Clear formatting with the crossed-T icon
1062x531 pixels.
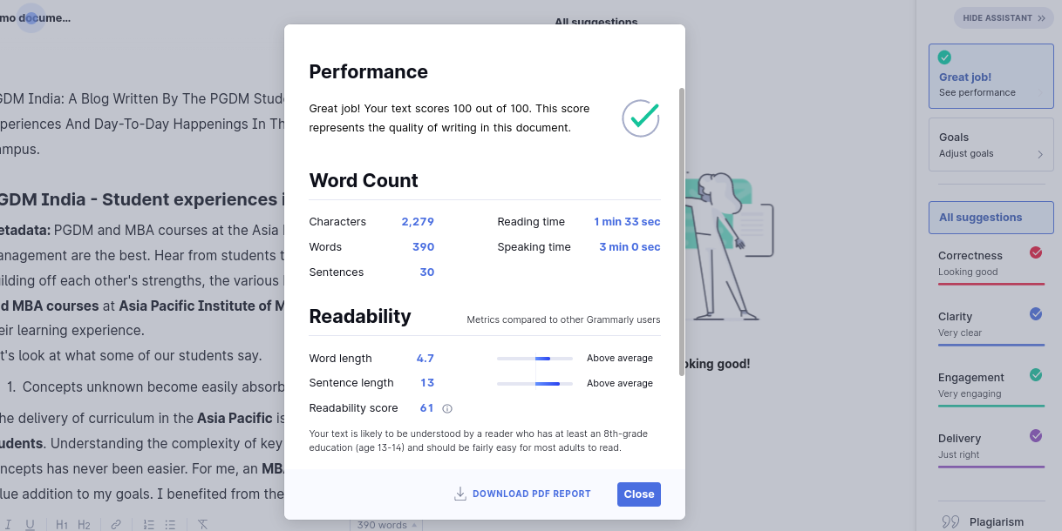tap(202, 525)
